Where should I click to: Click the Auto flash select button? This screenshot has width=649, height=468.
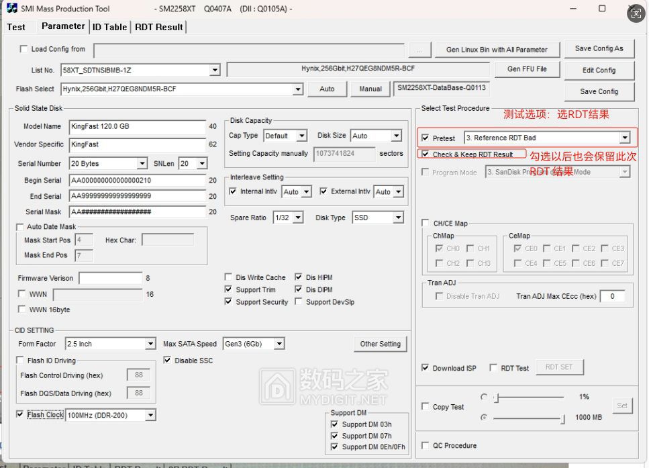click(x=327, y=89)
